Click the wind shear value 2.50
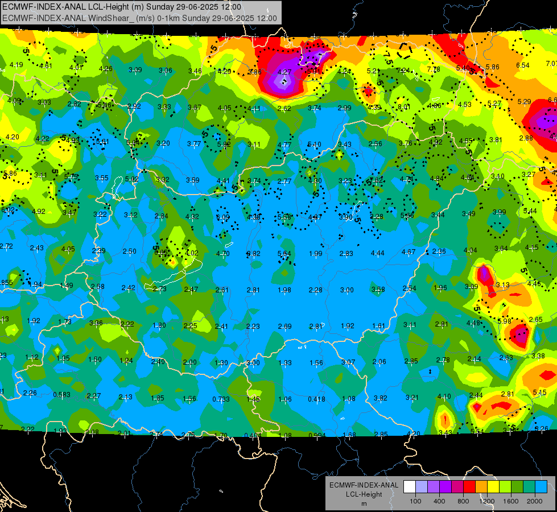The width and height of the screenshot is (557, 512). [x=129, y=251]
